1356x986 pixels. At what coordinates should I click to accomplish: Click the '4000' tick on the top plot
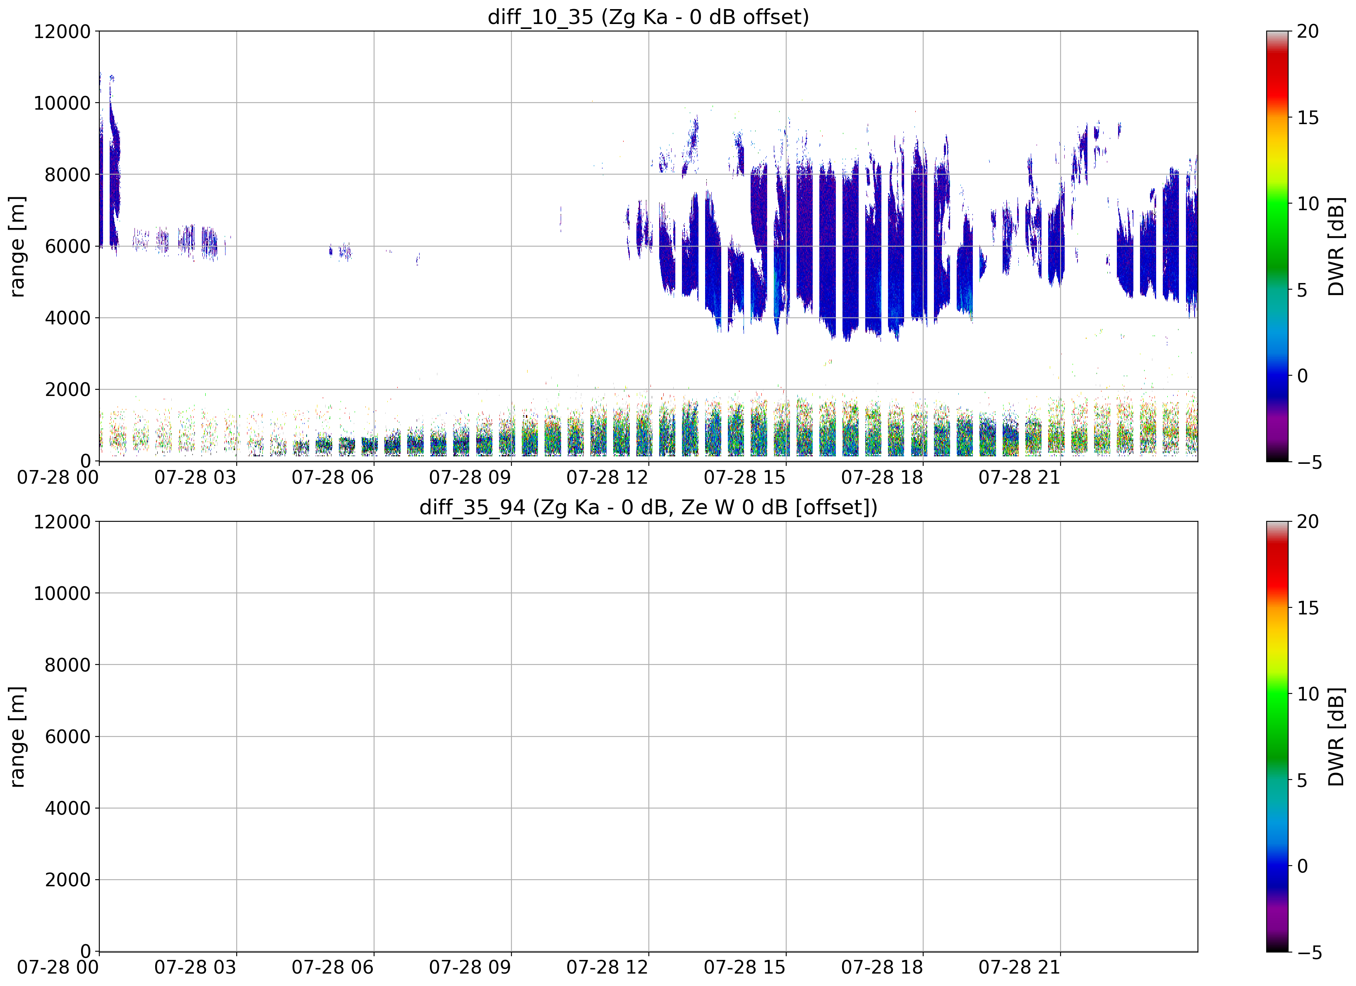click(67, 317)
